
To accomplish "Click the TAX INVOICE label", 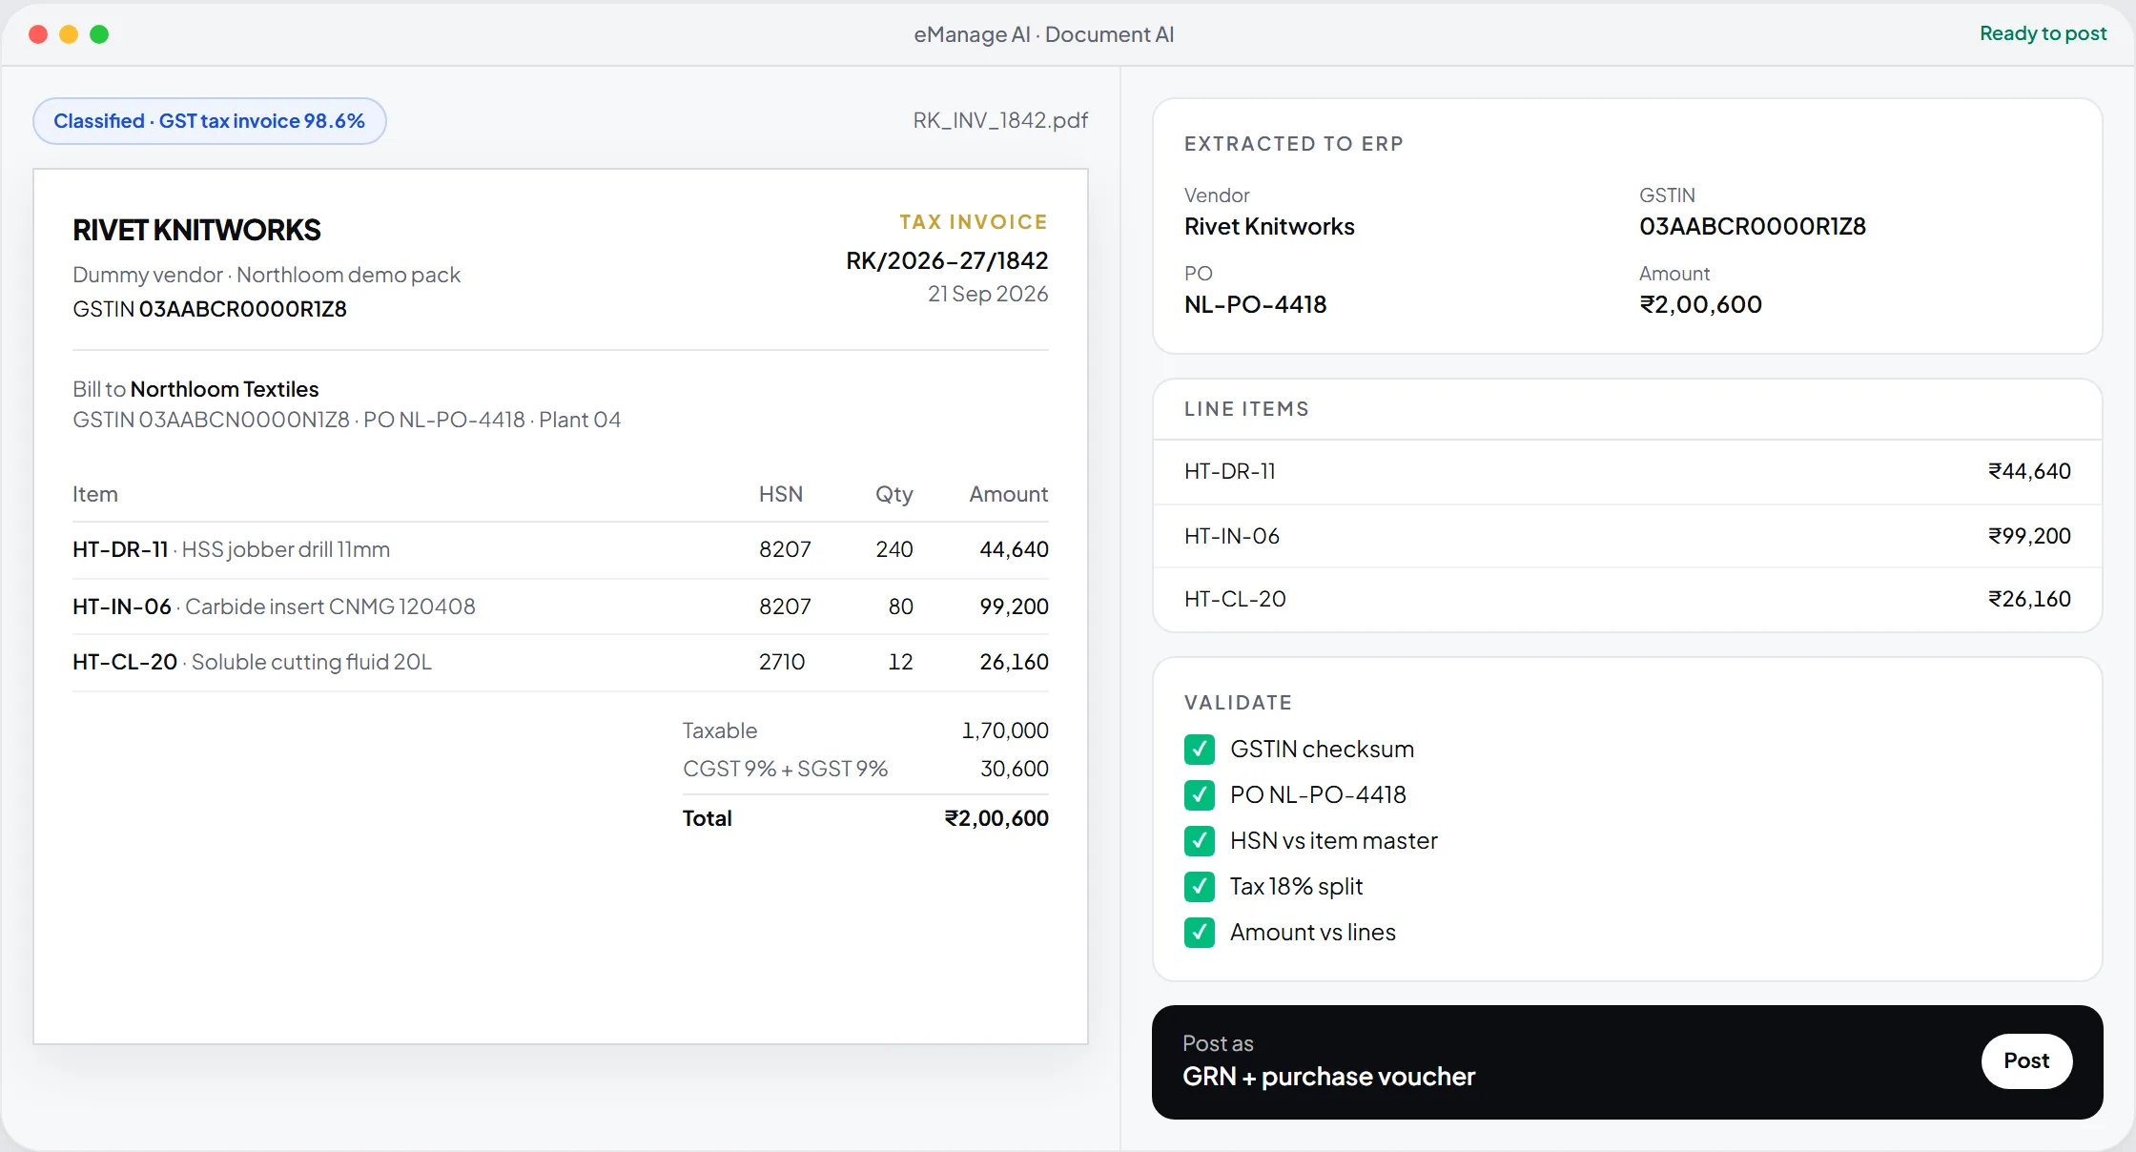I will tap(974, 222).
